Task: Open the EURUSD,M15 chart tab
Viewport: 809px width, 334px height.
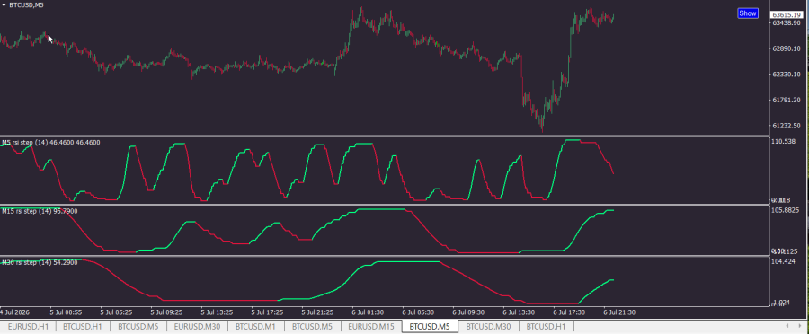Action: pos(371,326)
